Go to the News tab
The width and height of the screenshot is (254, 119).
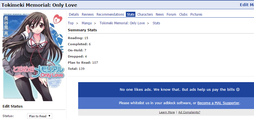tap(160, 15)
